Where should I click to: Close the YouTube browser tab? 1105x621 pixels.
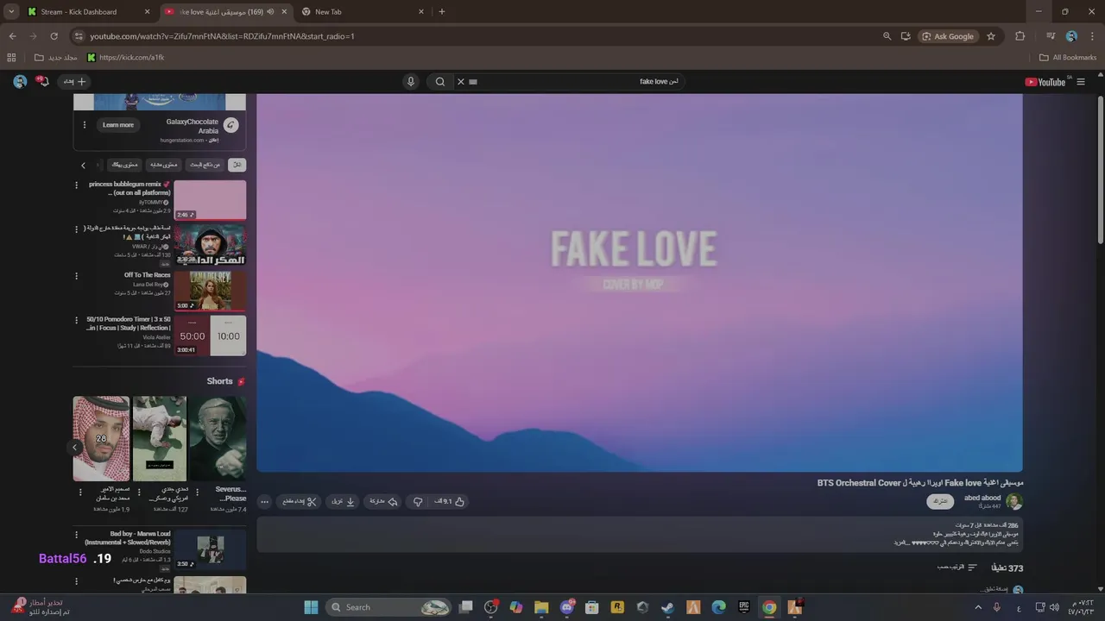[284, 12]
